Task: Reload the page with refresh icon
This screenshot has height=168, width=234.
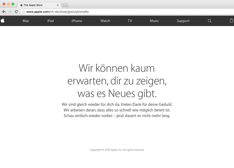Action: pyautogui.click(x=16, y=12)
